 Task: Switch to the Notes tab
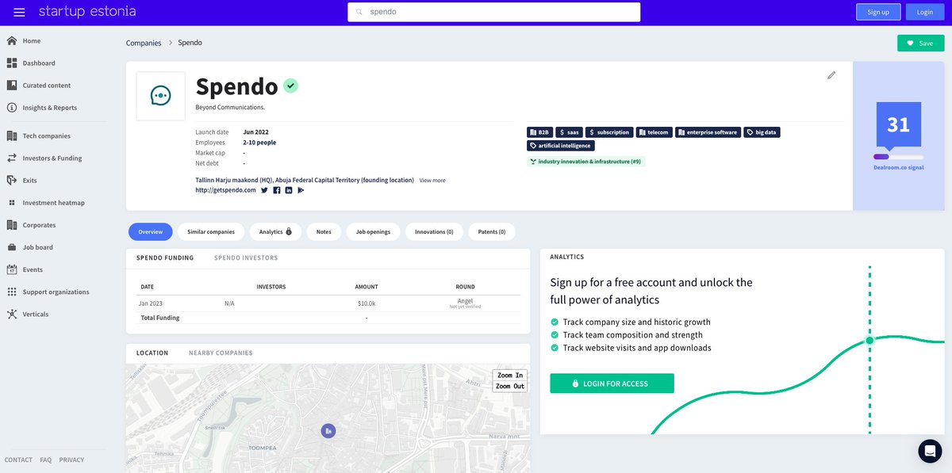[324, 231]
